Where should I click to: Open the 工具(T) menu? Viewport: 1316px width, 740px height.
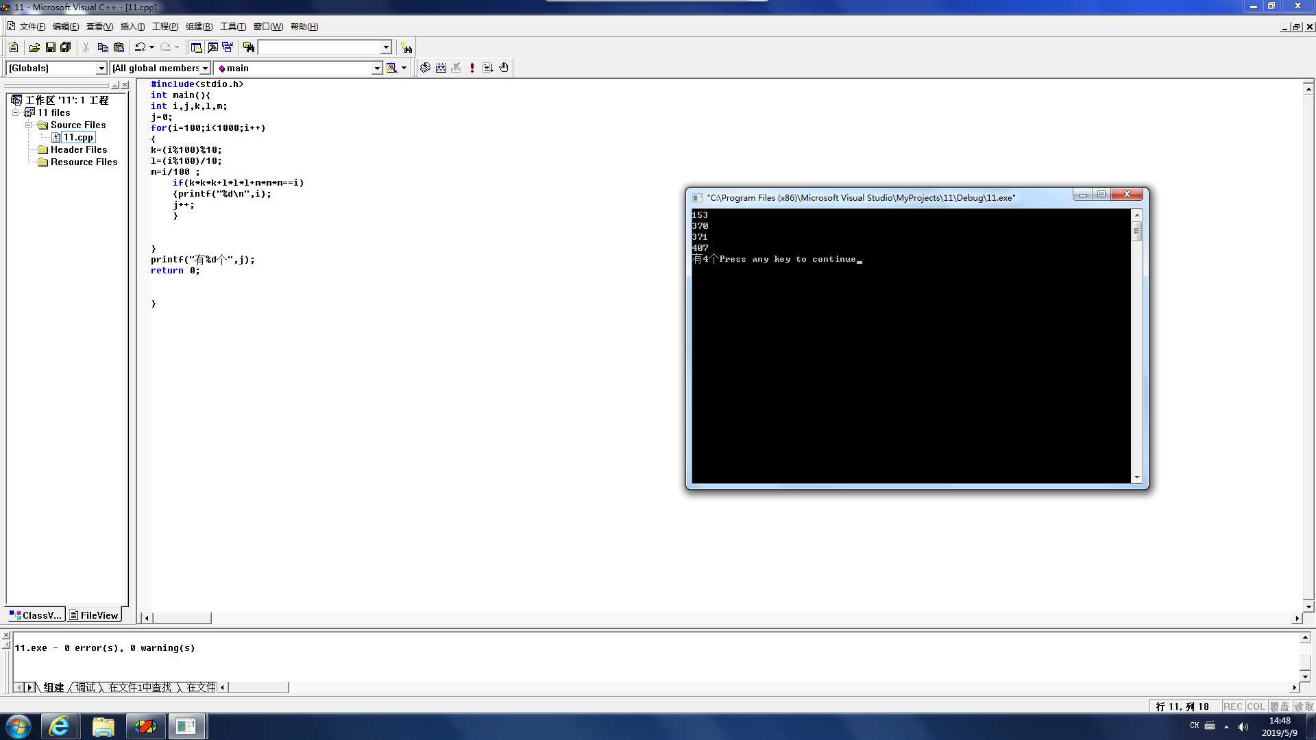coord(233,27)
